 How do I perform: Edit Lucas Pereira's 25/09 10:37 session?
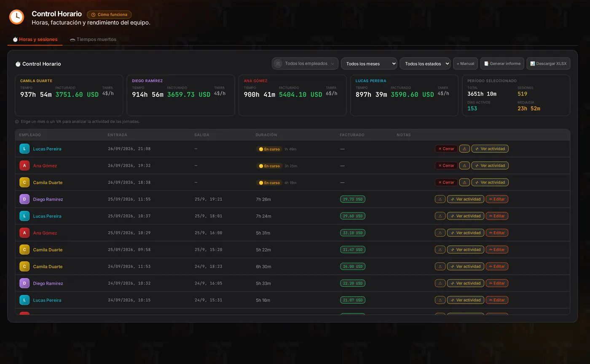point(497,216)
